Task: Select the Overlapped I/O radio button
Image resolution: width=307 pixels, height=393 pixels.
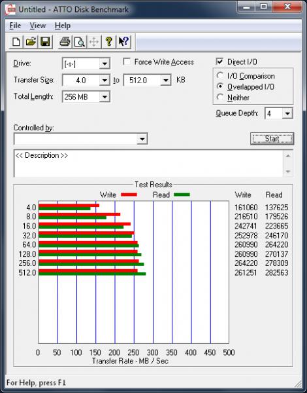Action: click(x=220, y=86)
